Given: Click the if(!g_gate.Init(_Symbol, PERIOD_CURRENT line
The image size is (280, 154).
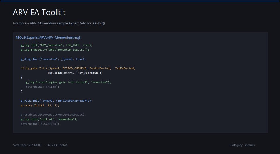Looking at the screenshot, I should click(x=78, y=68).
